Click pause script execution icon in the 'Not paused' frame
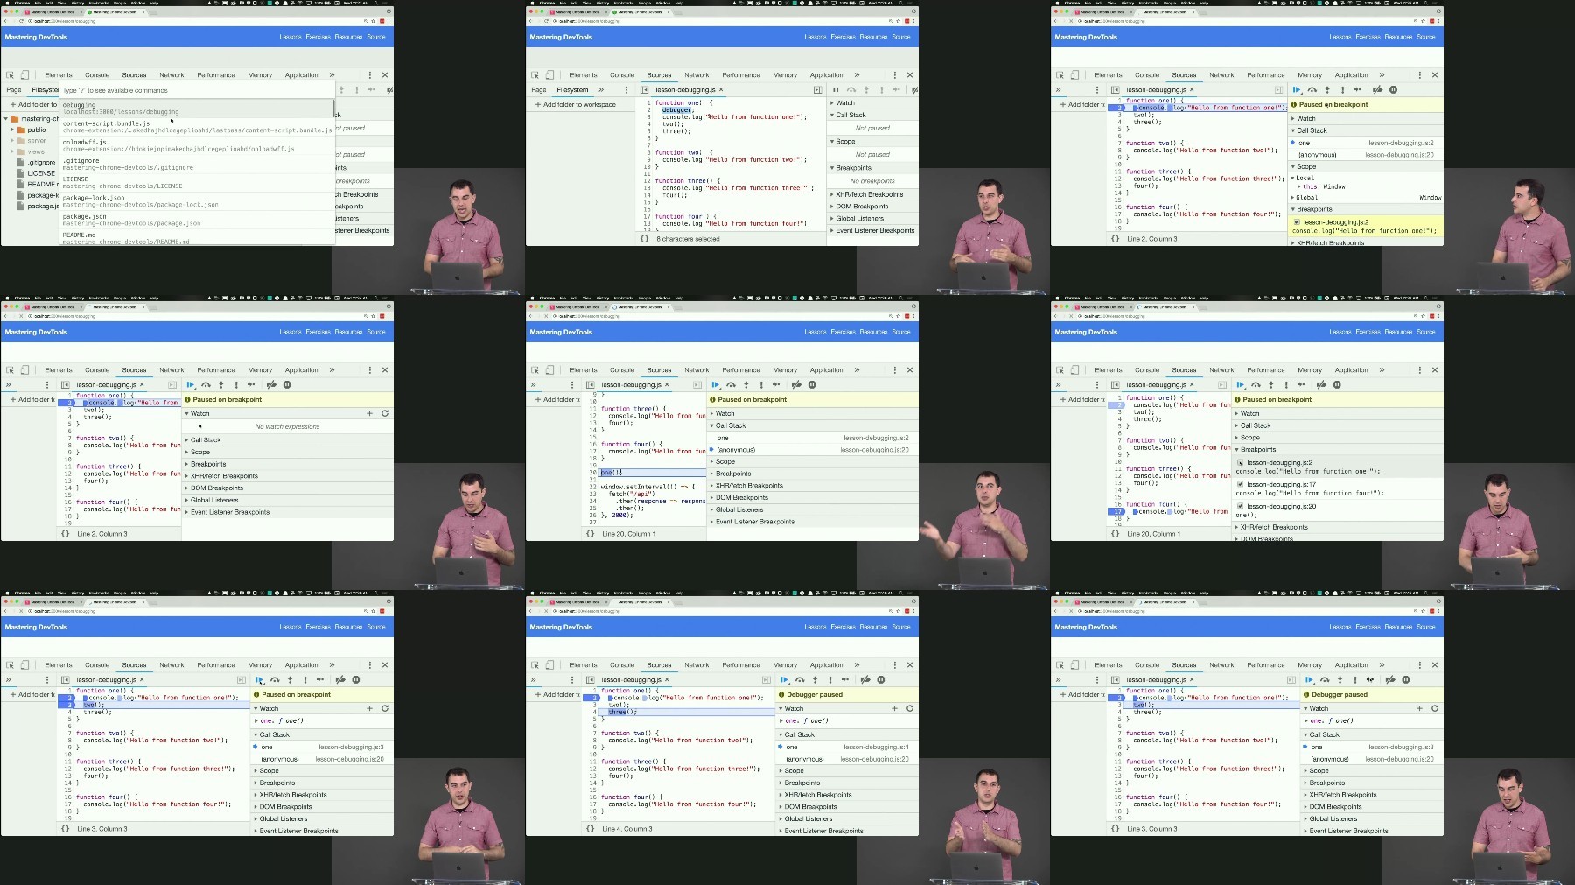This screenshot has height=885, width=1575. coord(836,89)
